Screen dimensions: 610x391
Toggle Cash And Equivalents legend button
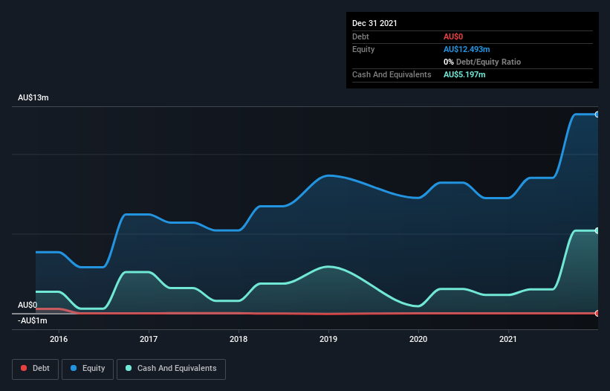pyautogui.click(x=171, y=369)
